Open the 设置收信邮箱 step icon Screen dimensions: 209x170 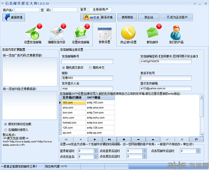(x=81, y=33)
